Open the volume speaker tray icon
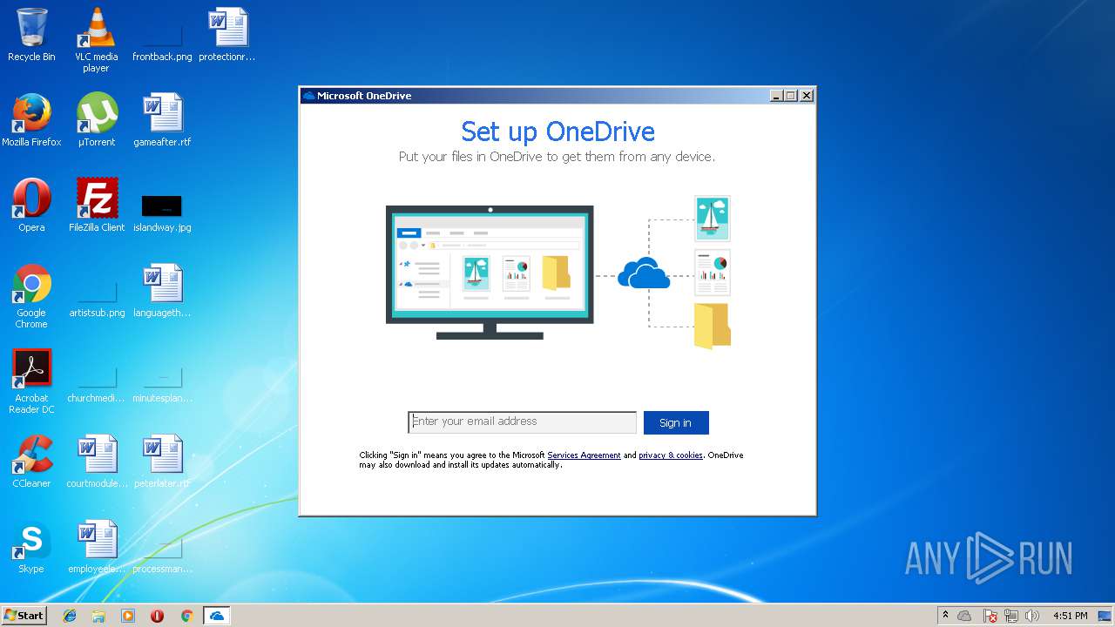Screen dimensions: 1115x627 (x=1032, y=616)
